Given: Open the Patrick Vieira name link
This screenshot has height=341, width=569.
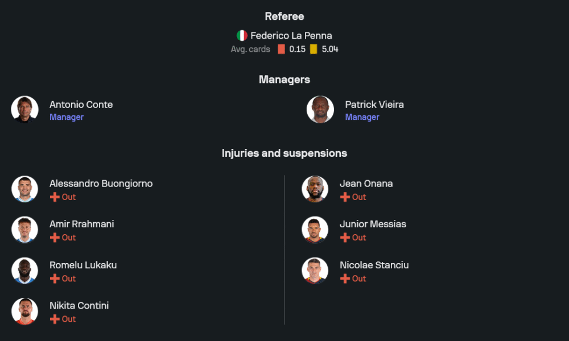Looking at the screenshot, I should click(x=374, y=105).
